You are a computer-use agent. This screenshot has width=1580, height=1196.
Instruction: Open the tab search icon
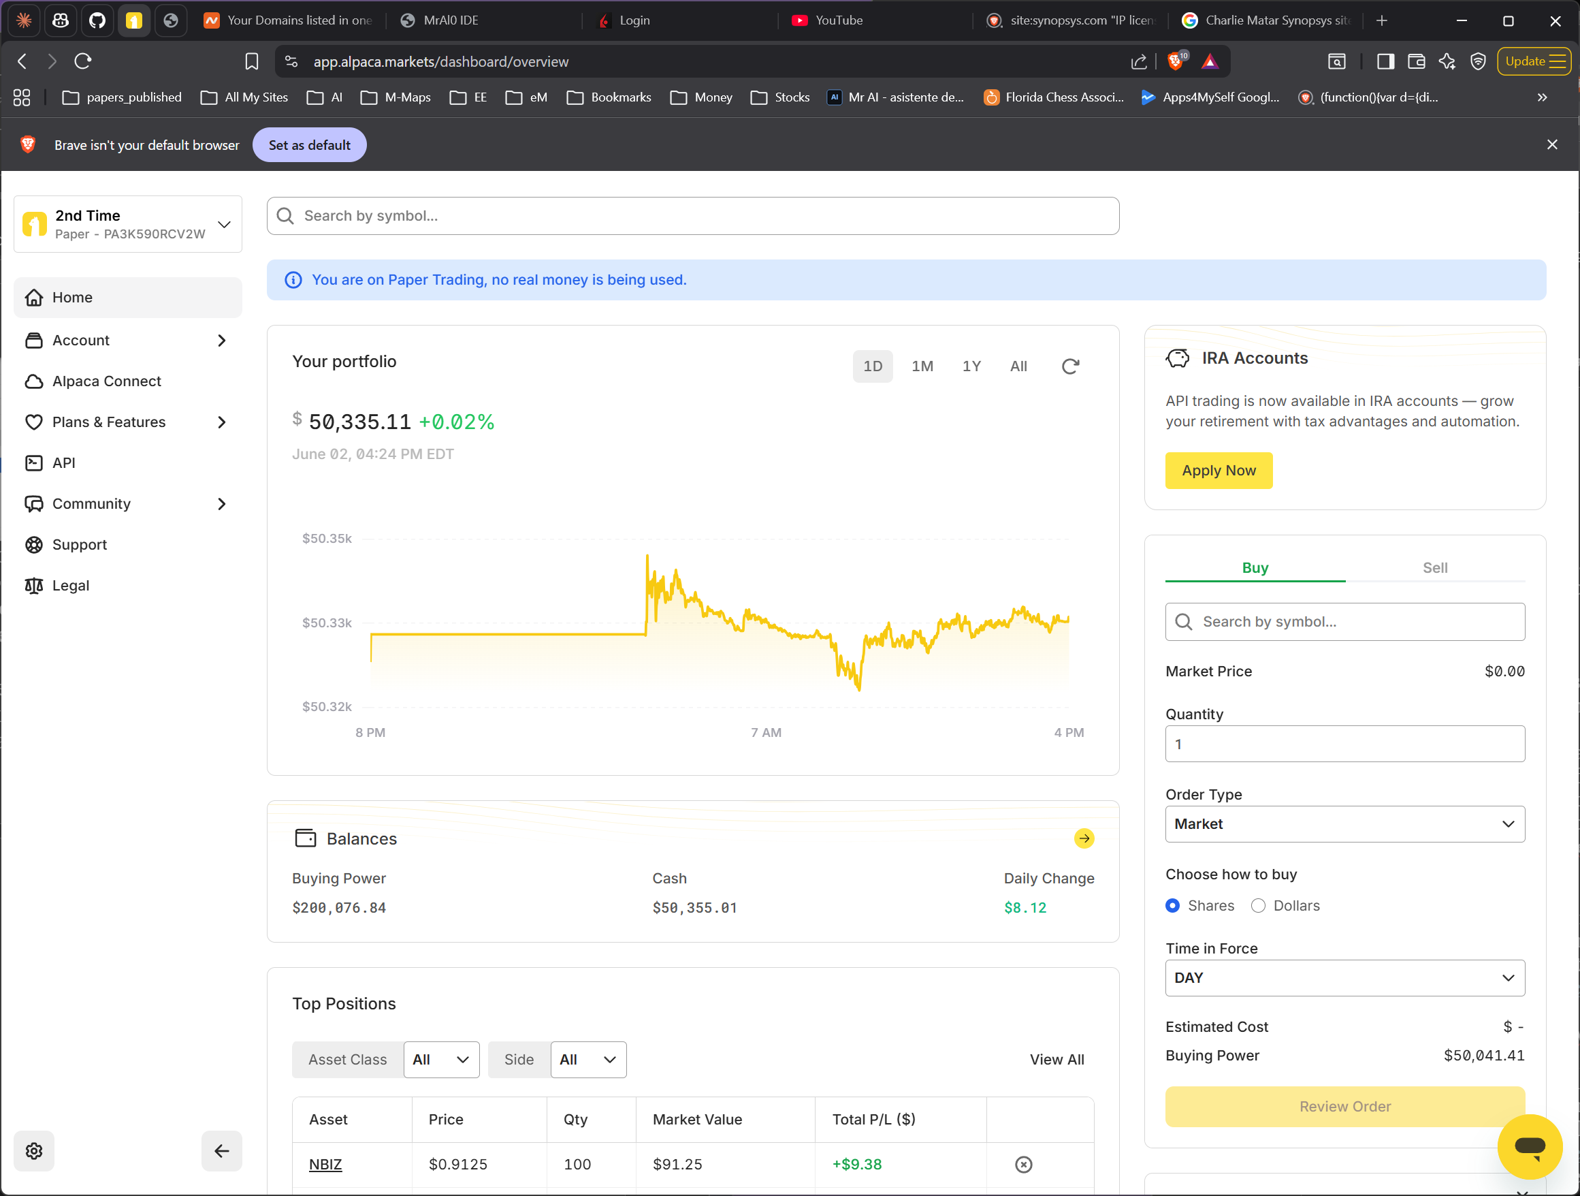(x=1336, y=61)
